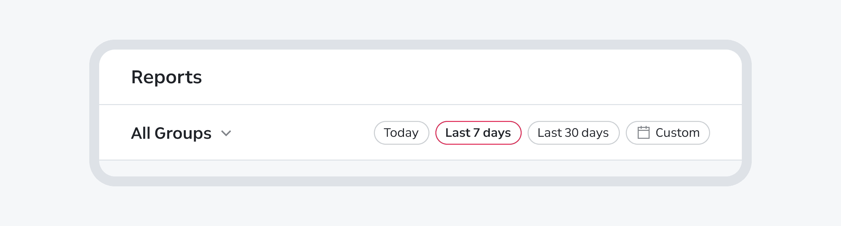
Task: Click the highlighted Last 7 days button
Action: click(478, 133)
